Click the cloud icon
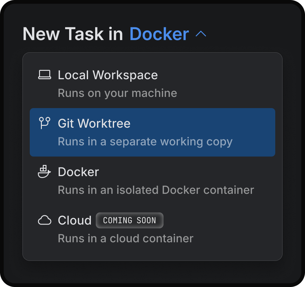Screen dimensions: 305x287 pos(45,220)
